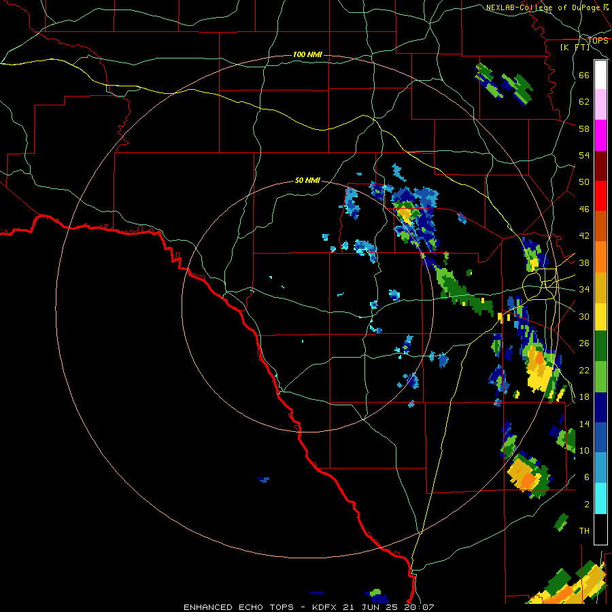
Task: Click the white swatch at the legend top
Action: pyautogui.click(x=600, y=75)
